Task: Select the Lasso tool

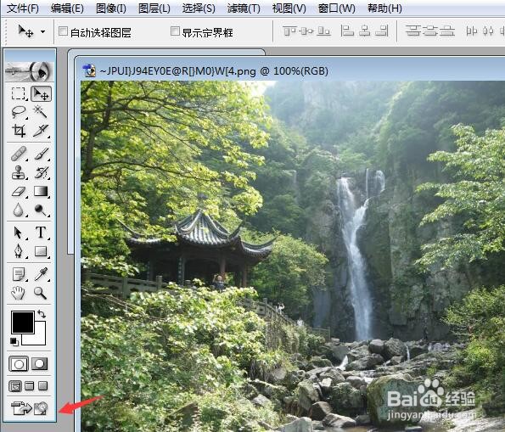Action: (x=19, y=112)
